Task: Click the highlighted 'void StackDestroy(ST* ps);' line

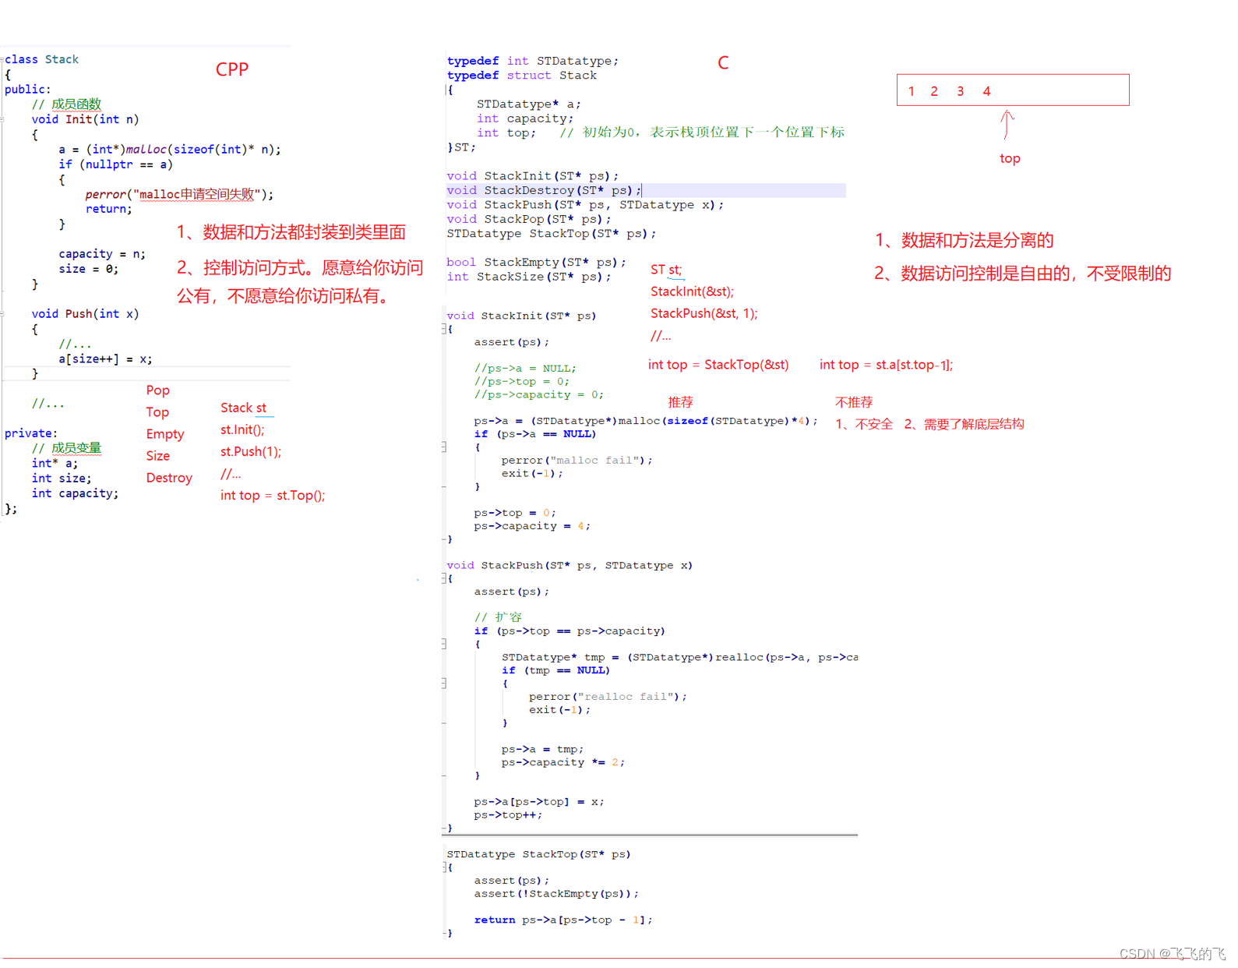Action: (645, 190)
